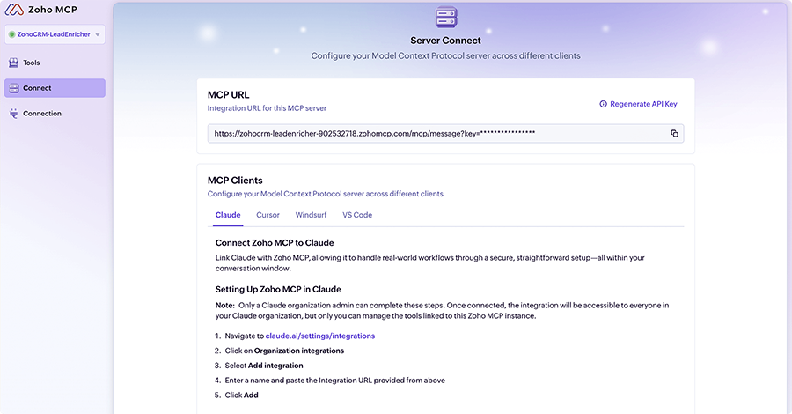Viewport: 792px width, 414px height.
Task: Click the Connect server icon in sidebar
Action: (x=13, y=88)
